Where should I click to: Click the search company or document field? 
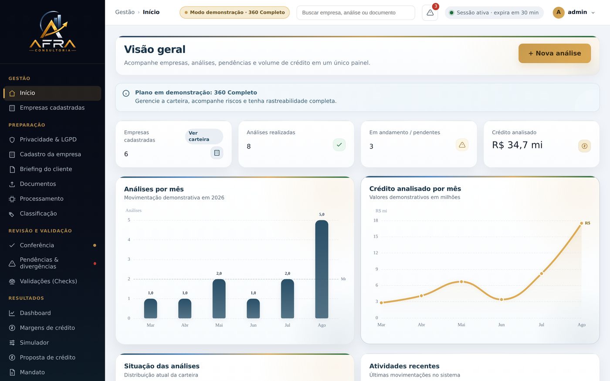pos(356,13)
